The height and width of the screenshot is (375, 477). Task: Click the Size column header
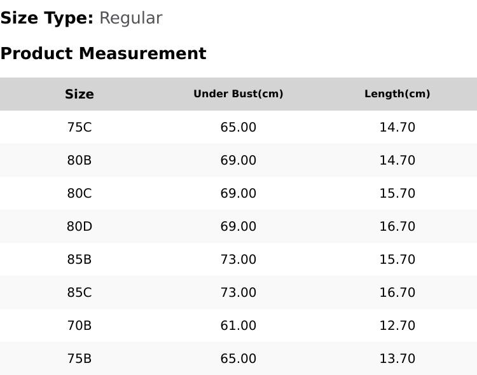79,94
